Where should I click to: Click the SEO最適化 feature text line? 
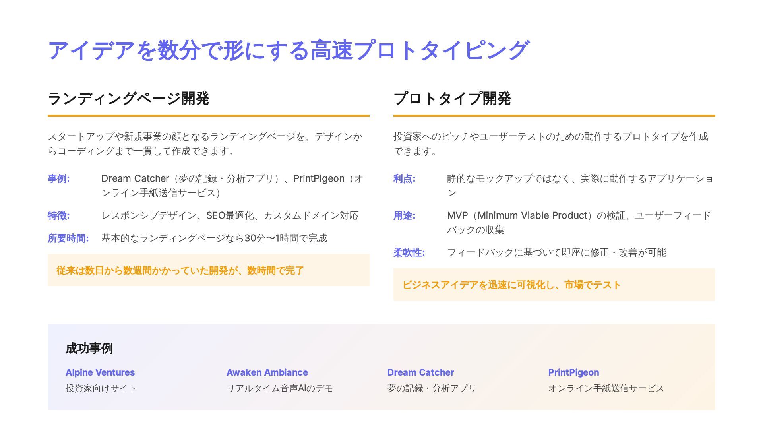(230, 216)
